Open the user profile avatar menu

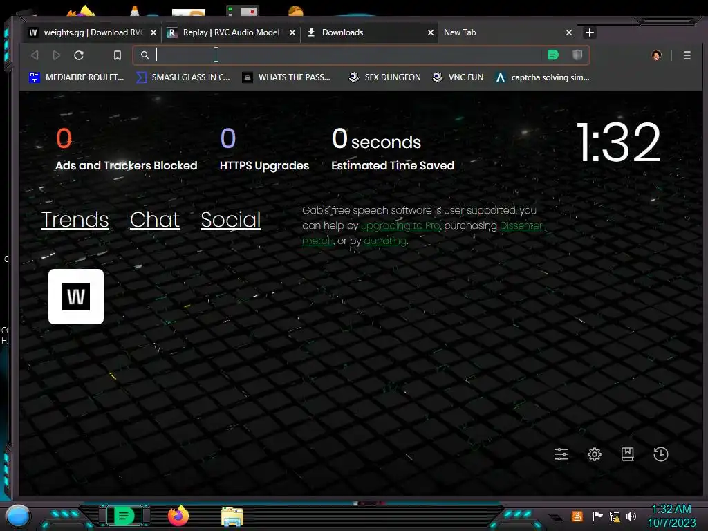tap(656, 55)
